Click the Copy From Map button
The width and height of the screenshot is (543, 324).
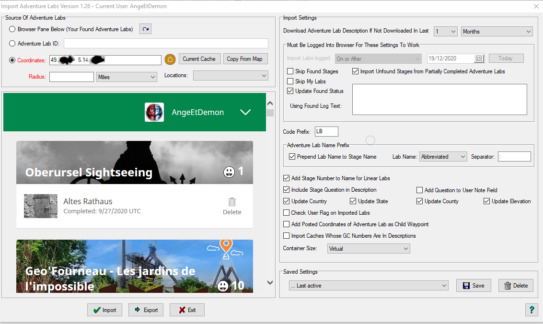pos(244,59)
